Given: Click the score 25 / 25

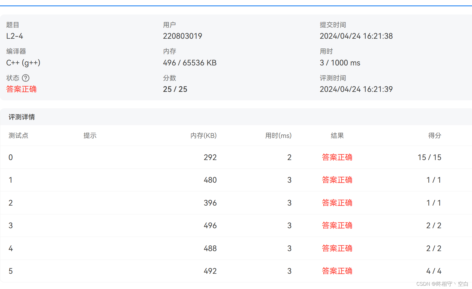Looking at the screenshot, I should (x=175, y=89).
